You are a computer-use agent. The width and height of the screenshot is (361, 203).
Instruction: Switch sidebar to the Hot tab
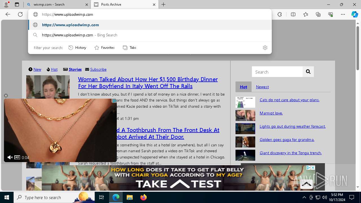(x=243, y=87)
